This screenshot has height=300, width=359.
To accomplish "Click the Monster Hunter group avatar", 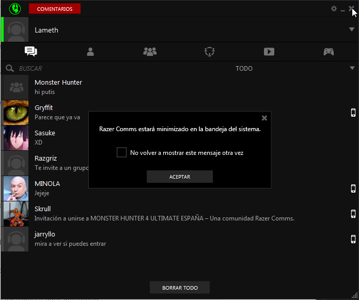I will [16, 87].
